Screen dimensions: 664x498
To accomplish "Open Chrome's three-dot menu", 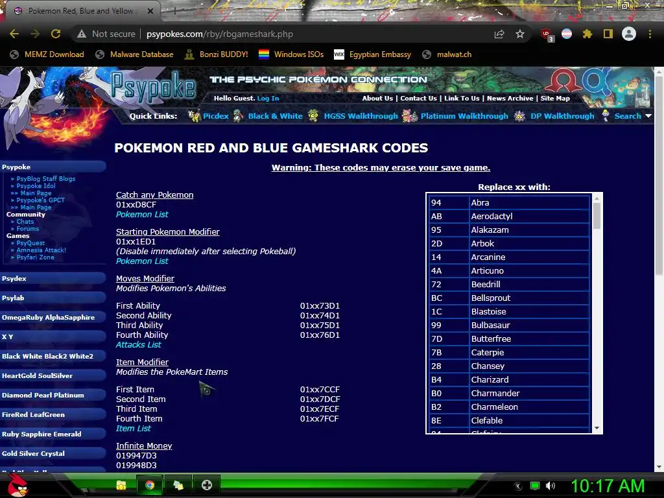I will pos(650,34).
